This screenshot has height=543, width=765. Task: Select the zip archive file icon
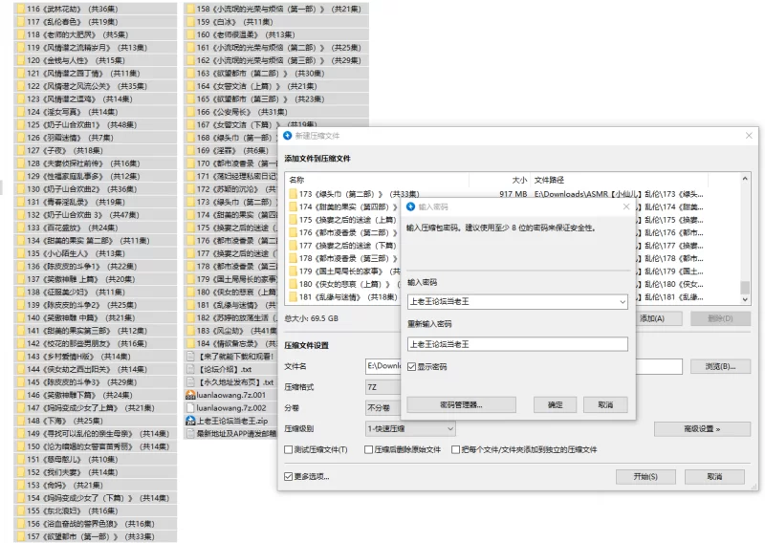pyautogui.click(x=190, y=420)
